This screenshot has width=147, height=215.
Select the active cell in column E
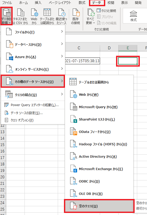click(x=128, y=61)
